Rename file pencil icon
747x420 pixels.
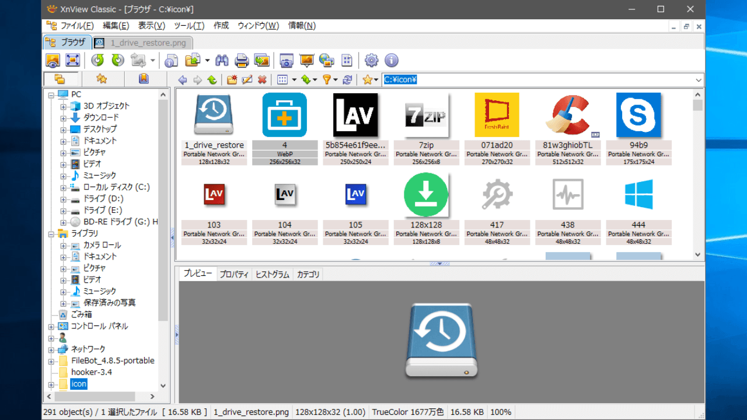(247, 80)
